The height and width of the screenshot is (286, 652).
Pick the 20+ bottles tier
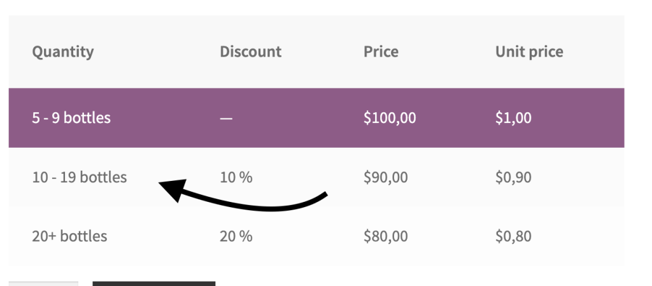click(69, 236)
